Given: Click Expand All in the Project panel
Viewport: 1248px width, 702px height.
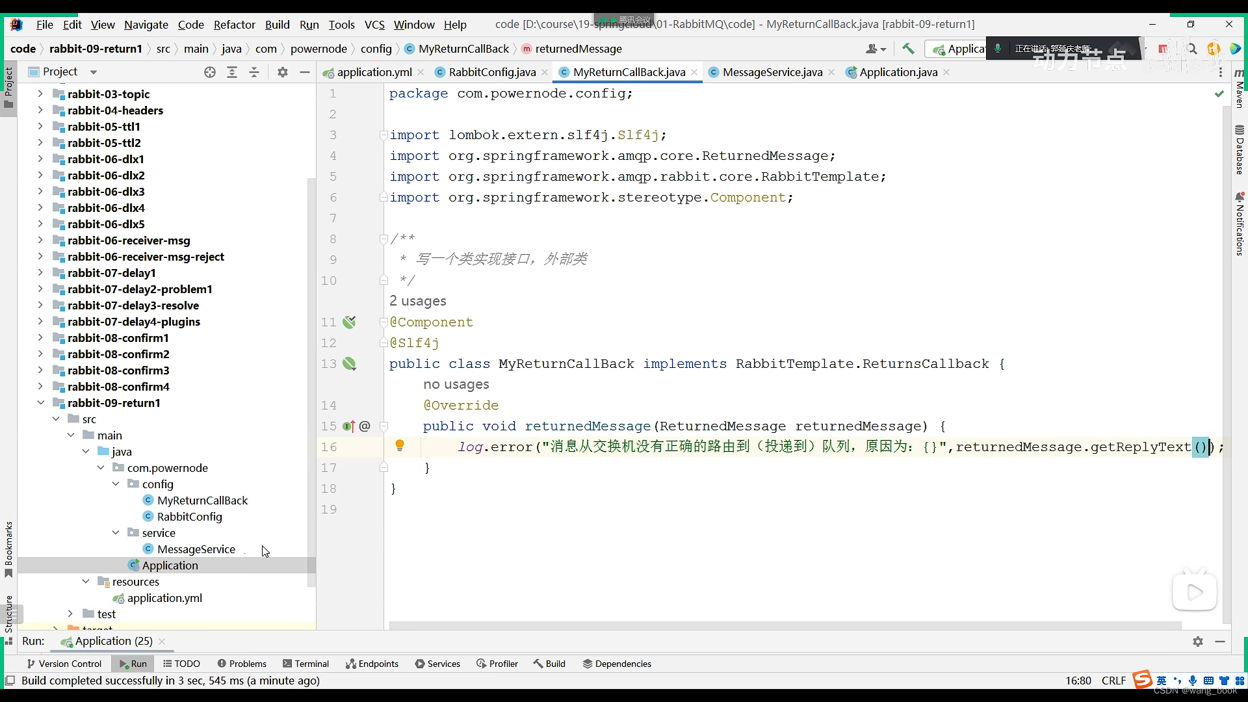Looking at the screenshot, I should click(x=232, y=72).
